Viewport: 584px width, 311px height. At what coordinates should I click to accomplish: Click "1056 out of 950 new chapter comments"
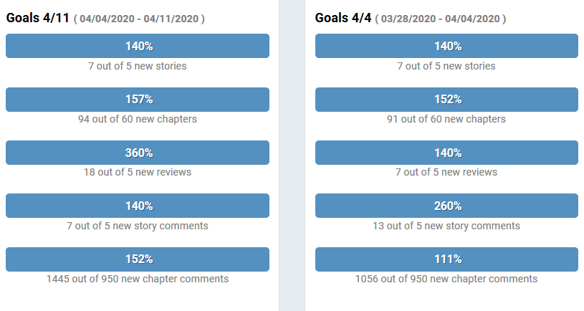(x=446, y=279)
